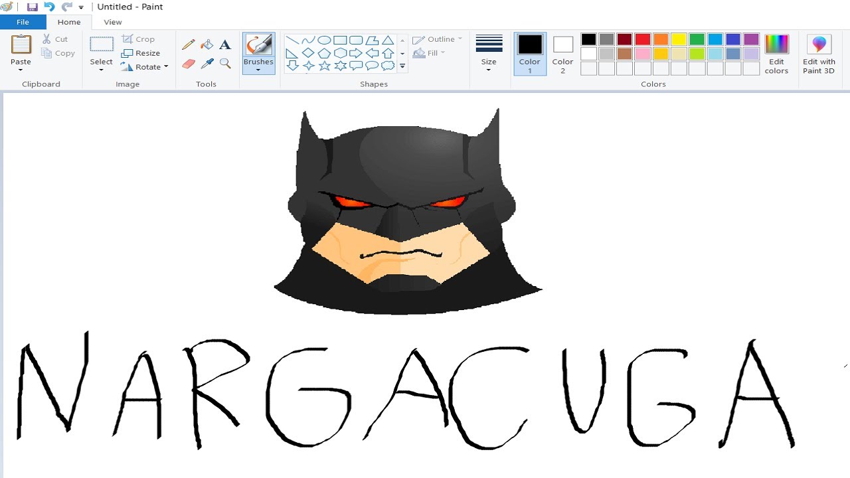Screen dimensions: 850x478
Task: Expand the Brushes dropdown arrow
Action: pyautogui.click(x=258, y=70)
